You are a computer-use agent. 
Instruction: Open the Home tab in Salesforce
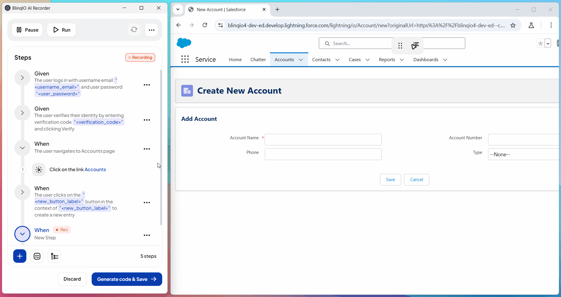[x=235, y=60]
